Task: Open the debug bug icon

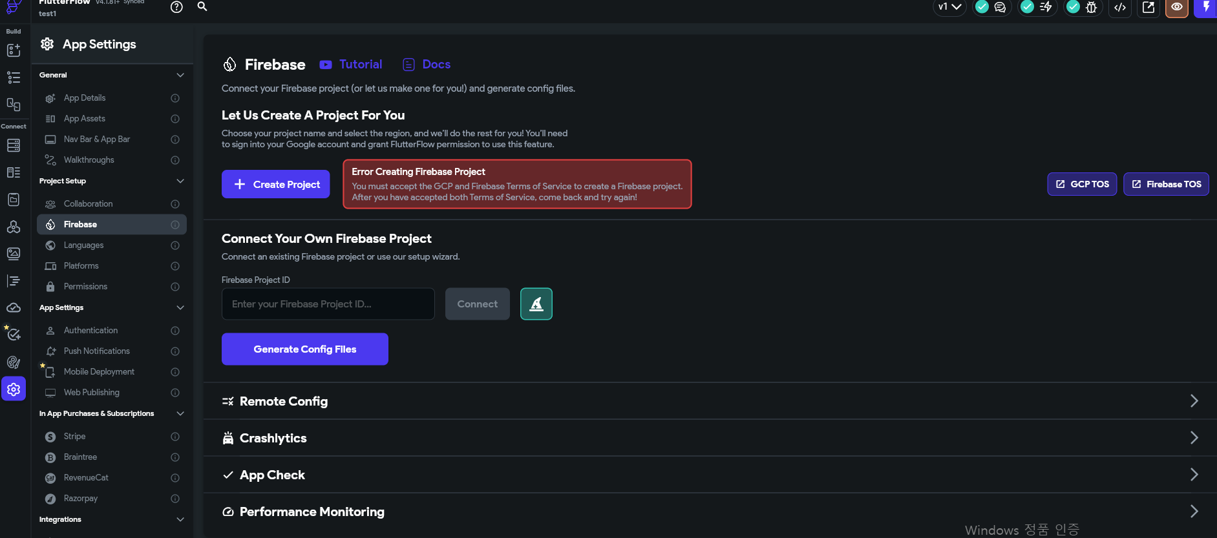Action: [x=1092, y=7]
